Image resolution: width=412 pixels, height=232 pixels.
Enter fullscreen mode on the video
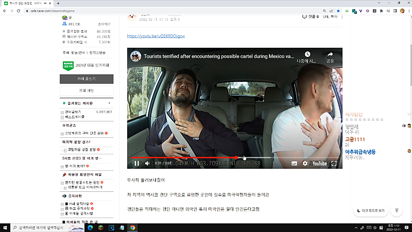(x=334, y=164)
